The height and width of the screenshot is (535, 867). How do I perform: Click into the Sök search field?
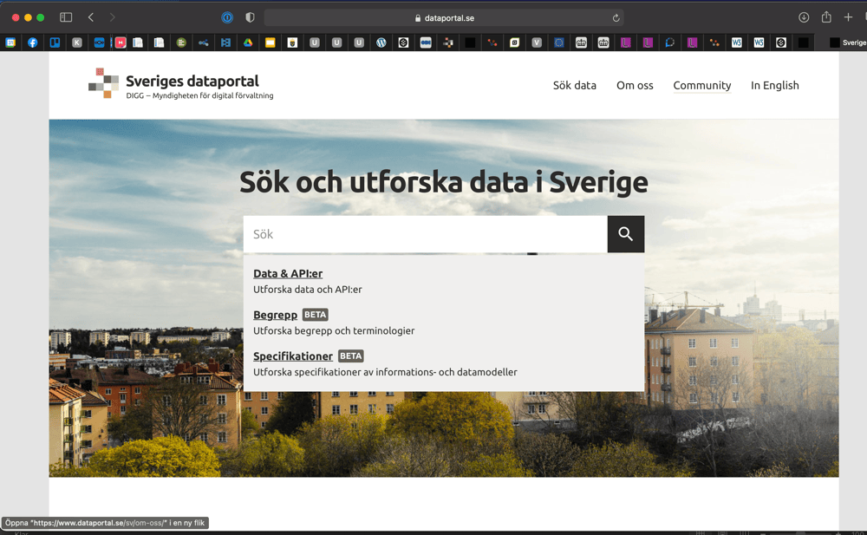[425, 234]
